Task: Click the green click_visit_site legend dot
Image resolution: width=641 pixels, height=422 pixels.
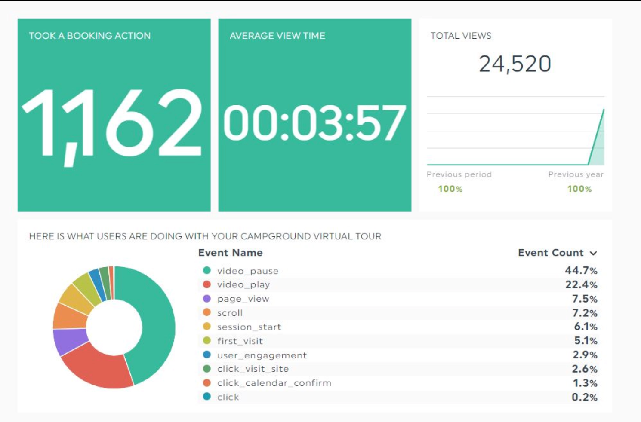Action: [x=207, y=369]
